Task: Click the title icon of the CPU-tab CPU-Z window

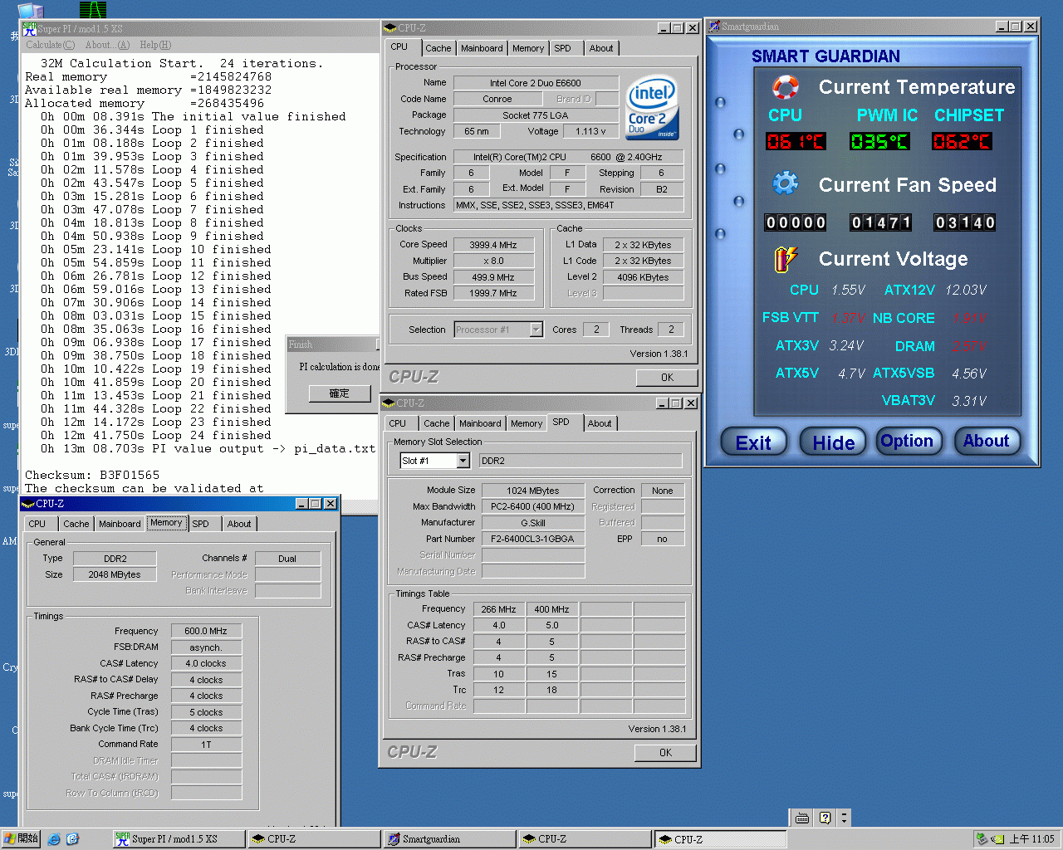Action: coord(390,28)
